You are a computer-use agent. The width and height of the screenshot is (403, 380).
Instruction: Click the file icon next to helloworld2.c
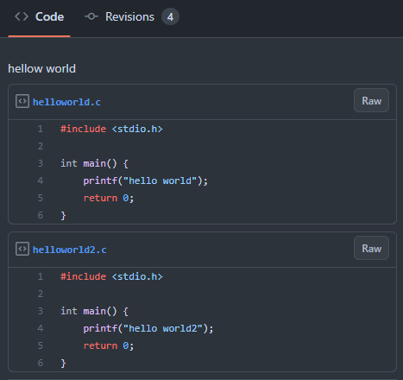22,249
